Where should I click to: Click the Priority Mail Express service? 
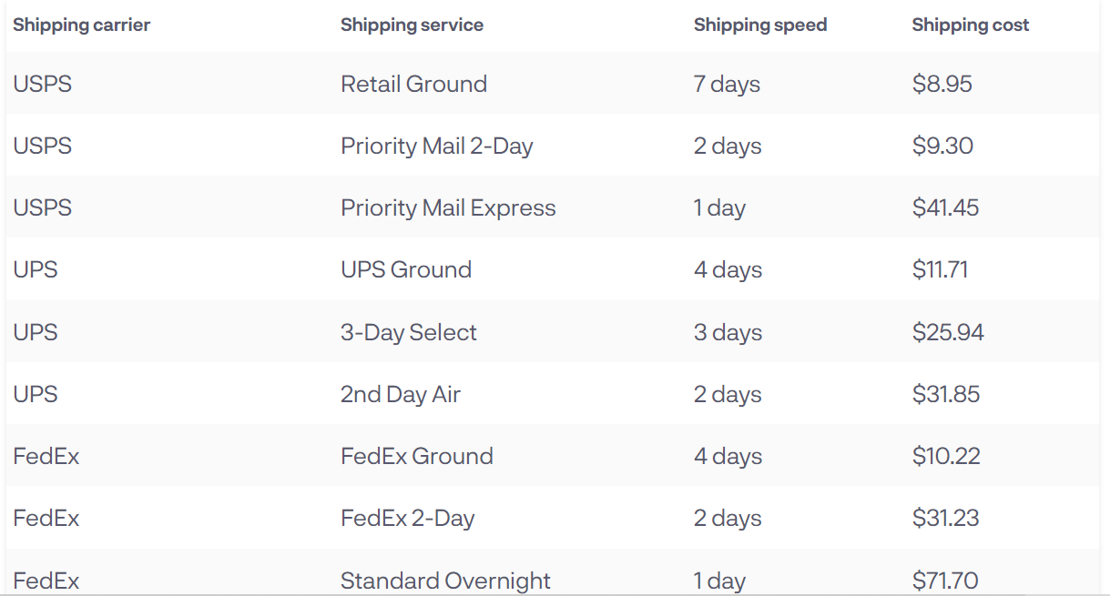click(x=448, y=207)
